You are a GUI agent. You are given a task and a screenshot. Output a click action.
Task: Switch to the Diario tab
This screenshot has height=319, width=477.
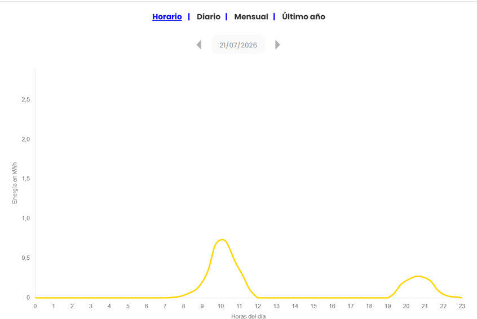(x=209, y=17)
